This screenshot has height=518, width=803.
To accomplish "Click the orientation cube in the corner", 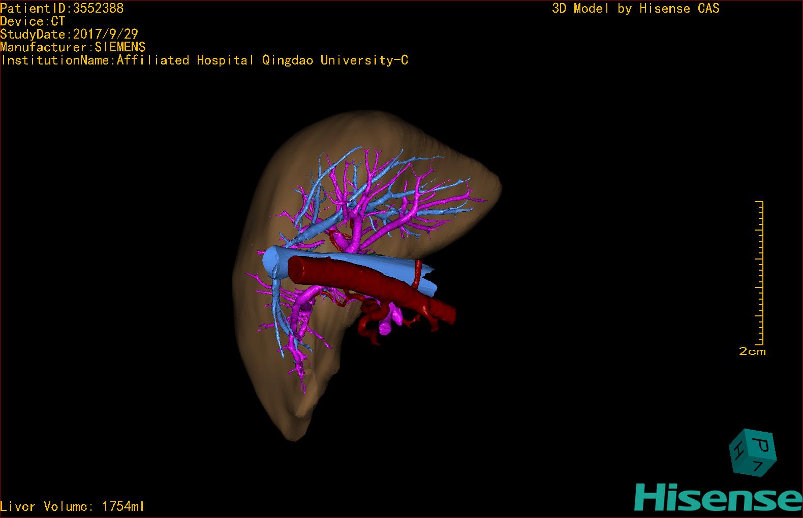I will click(753, 453).
